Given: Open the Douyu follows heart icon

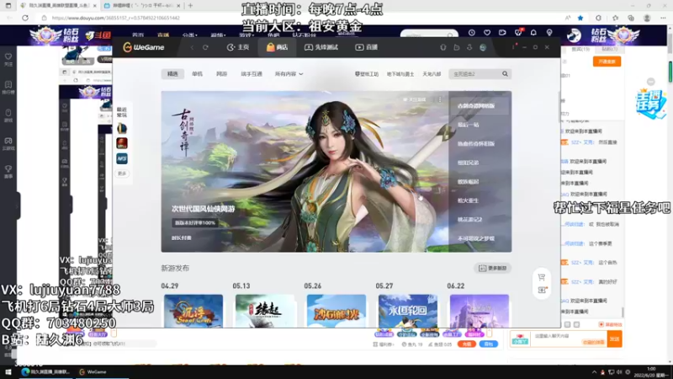Looking at the screenshot, I should [487, 33].
